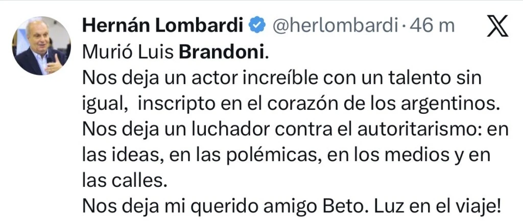
Task: Open the @herlombardi handle link
Action: coord(334,25)
